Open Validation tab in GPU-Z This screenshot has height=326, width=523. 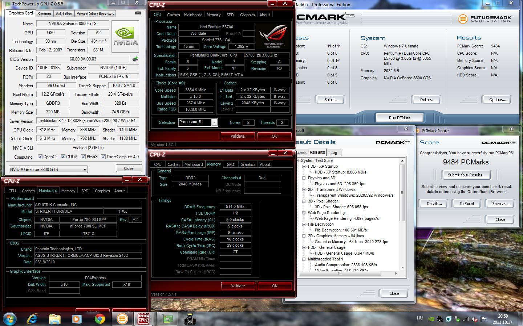(64, 14)
